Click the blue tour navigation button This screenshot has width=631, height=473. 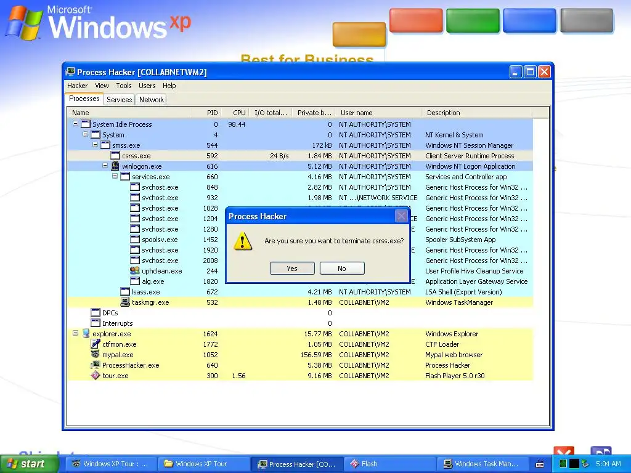529,21
